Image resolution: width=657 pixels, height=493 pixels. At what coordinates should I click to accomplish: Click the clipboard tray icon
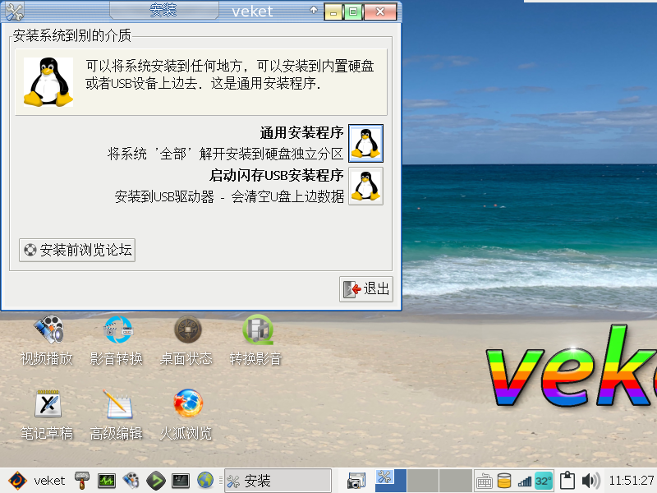[x=567, y=481]
